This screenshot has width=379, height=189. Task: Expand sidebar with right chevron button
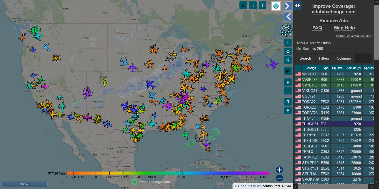(288, 6)
